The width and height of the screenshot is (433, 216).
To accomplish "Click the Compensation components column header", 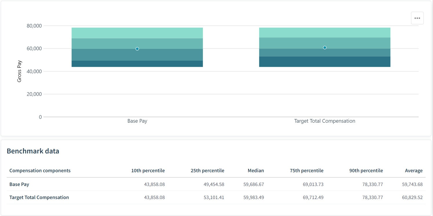I will (40, 171).
